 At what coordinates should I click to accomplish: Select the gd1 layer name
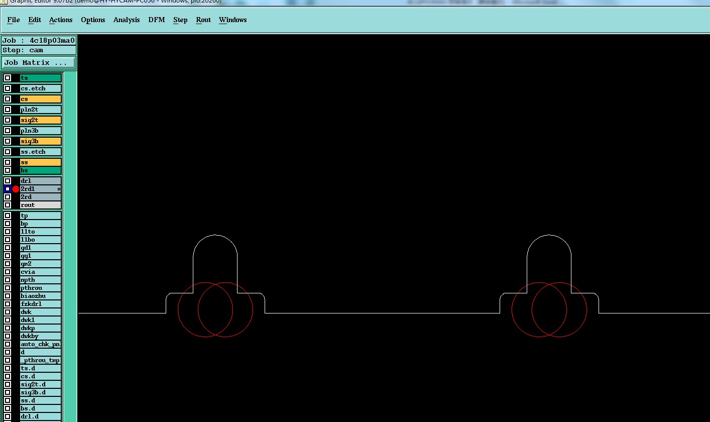click(40, 248)
